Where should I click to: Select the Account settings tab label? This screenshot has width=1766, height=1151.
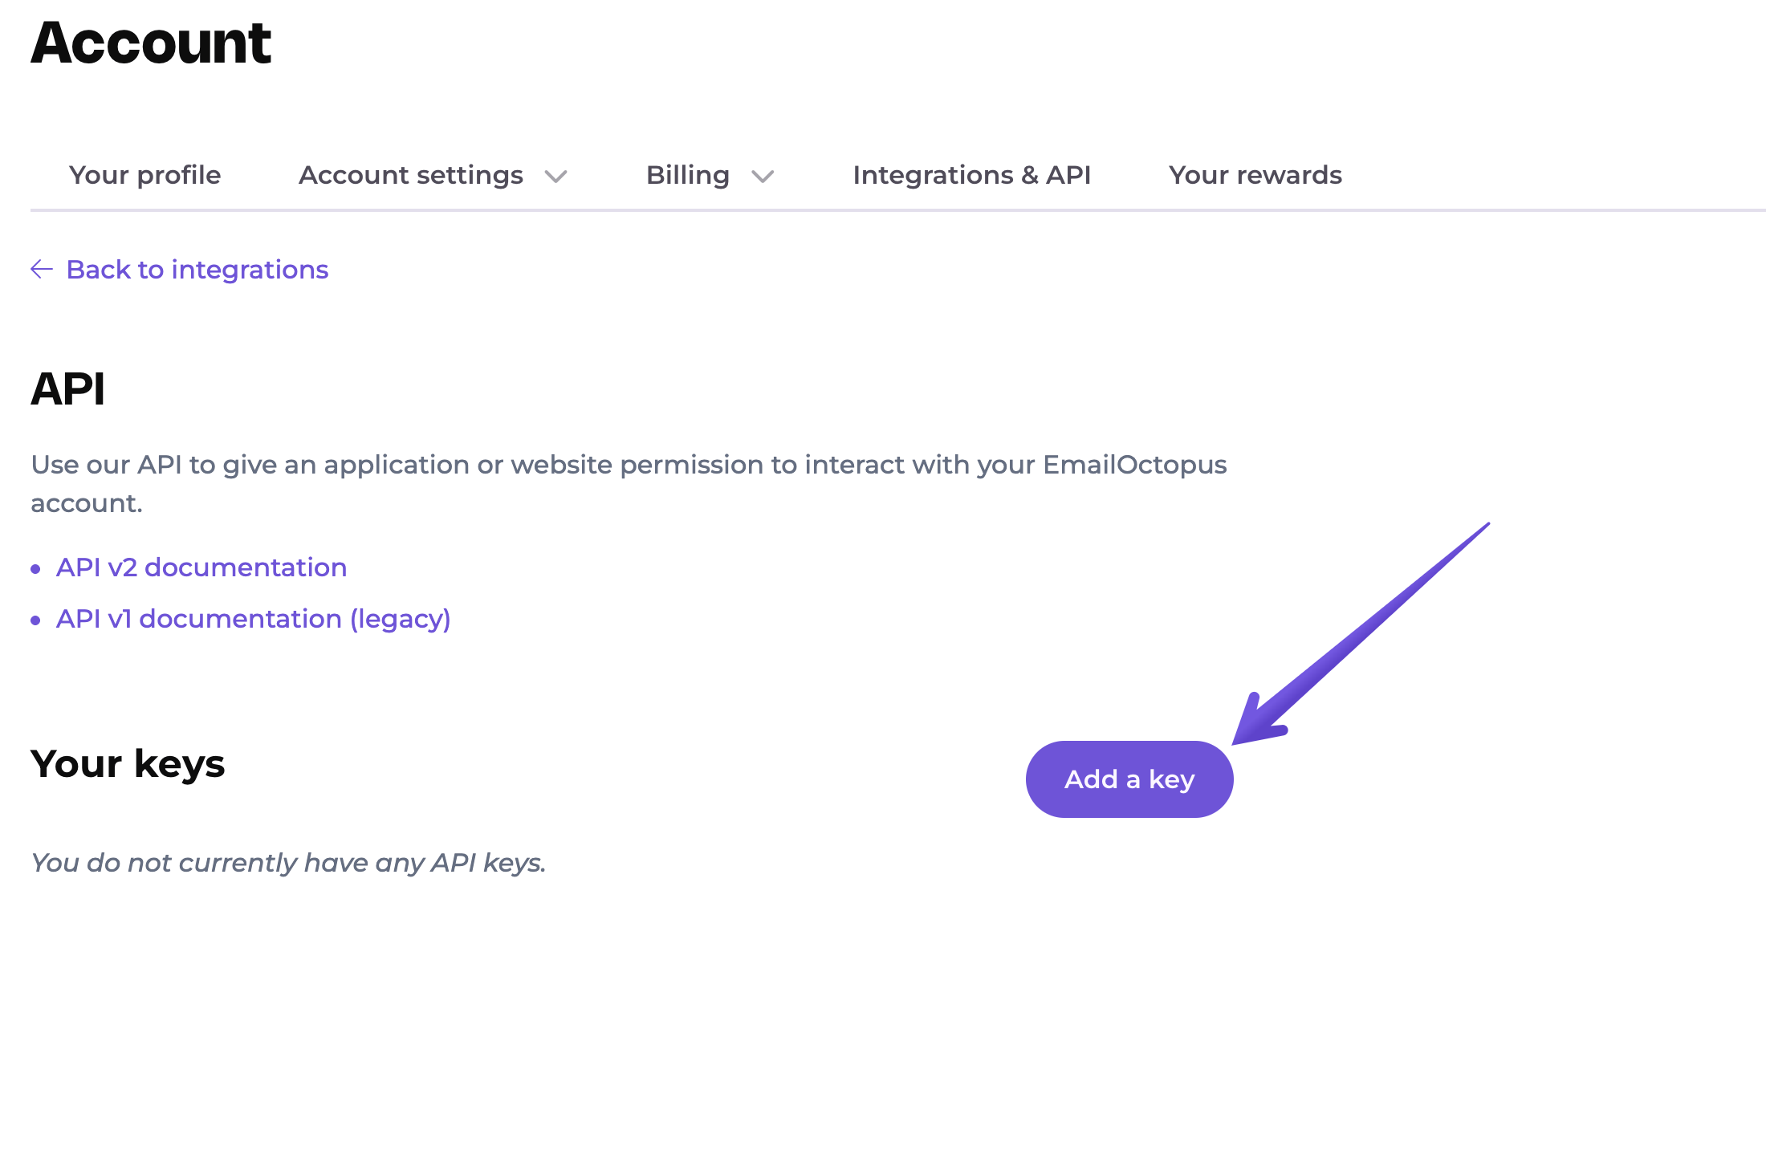click(x=411, y=175)
